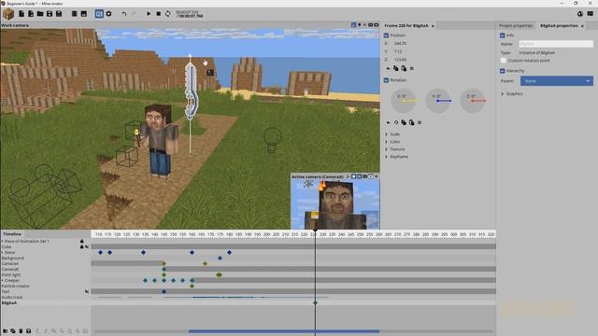
Task: Select the Point light timeline row
Action: point(46,274)
